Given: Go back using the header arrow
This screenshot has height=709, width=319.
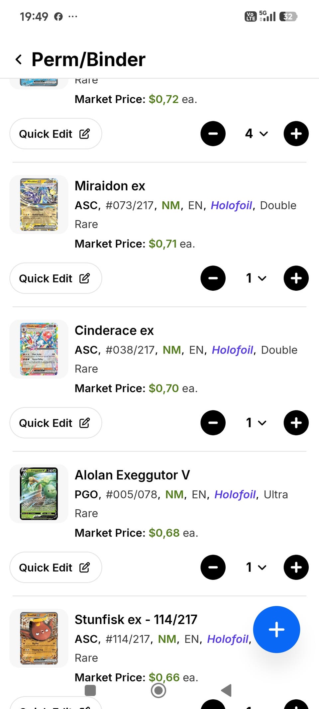Looking at the screenshot, I should click(x=19, y=60).
